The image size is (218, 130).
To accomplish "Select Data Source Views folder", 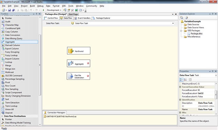I will pyautogui.click(x=195, y=27).
